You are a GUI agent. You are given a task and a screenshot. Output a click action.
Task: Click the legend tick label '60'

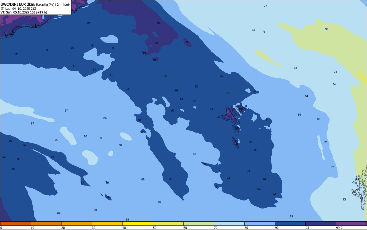click(x=185, y=228)
